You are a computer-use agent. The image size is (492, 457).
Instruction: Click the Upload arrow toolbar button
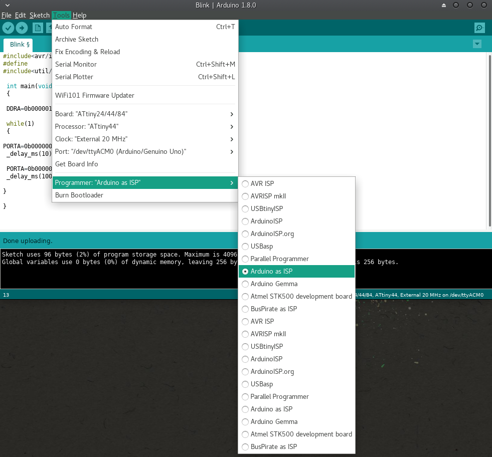tap(22, 28)
